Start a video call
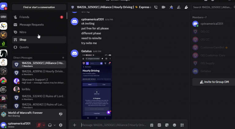This screenshot has height=129, width=235. click(x=163, y=7)
